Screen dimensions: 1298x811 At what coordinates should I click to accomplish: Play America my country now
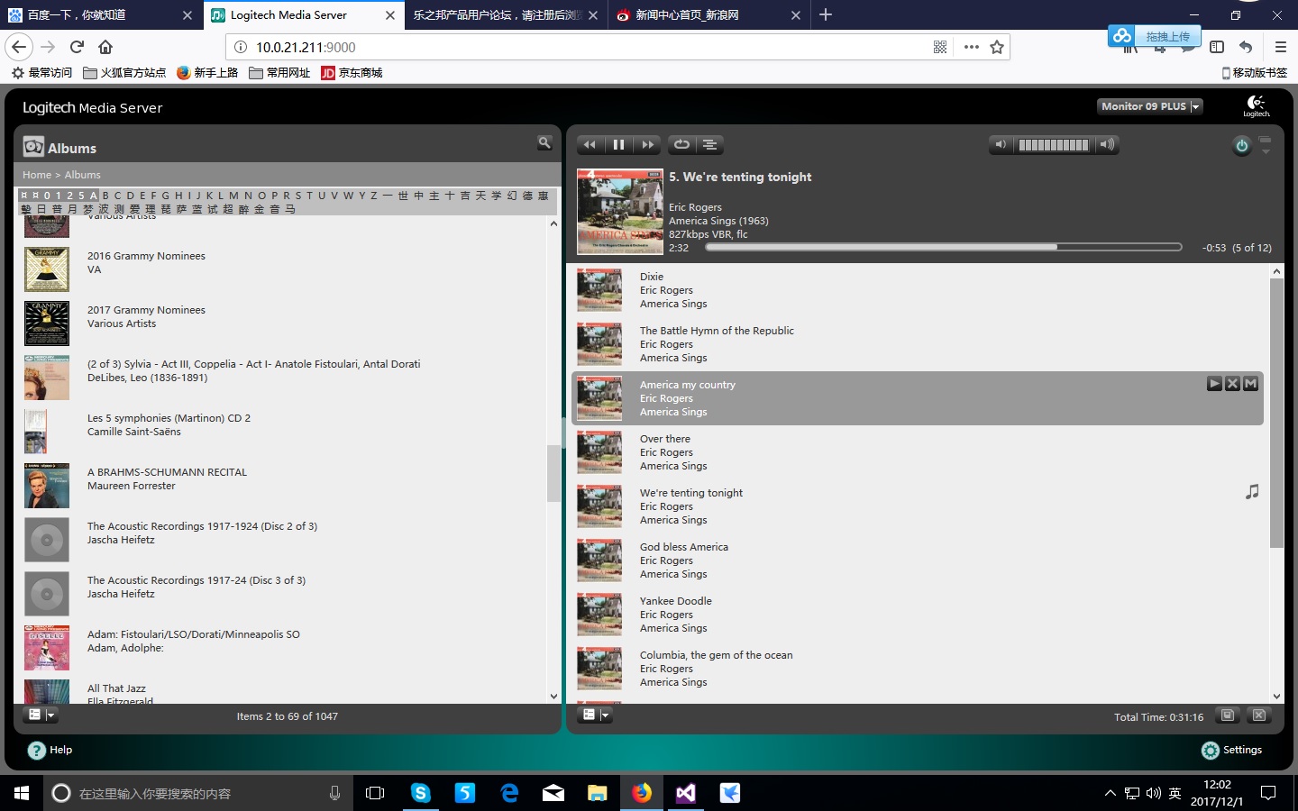(x=1214, y=384)
